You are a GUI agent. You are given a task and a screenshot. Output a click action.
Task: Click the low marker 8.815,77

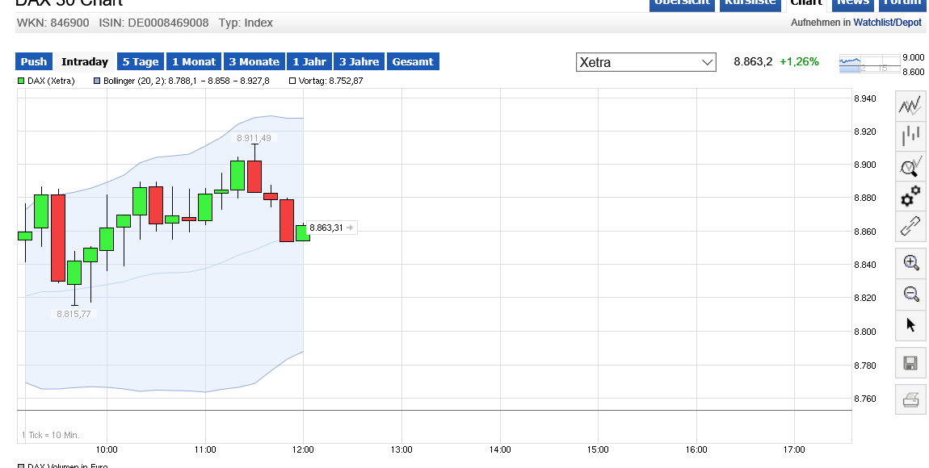[74, 314]
